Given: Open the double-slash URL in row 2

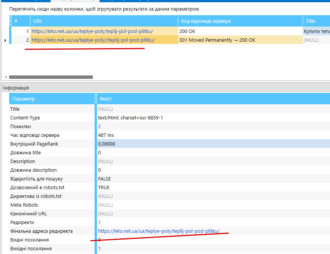Looking at the screenshot, I should pyautogui.click(x=93, y=40).
